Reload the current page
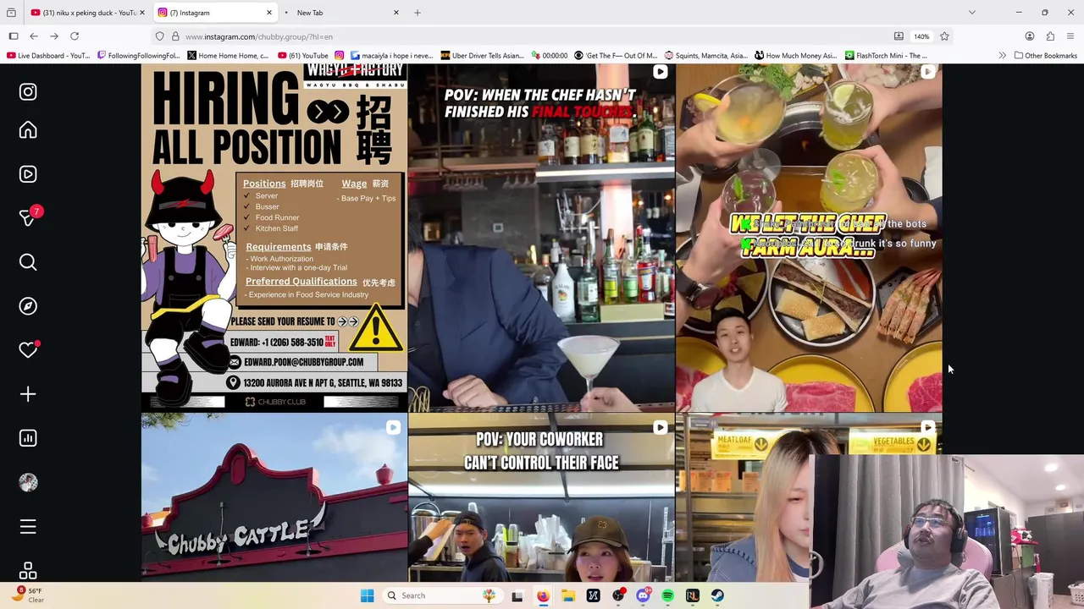 [x=75, y=36]
